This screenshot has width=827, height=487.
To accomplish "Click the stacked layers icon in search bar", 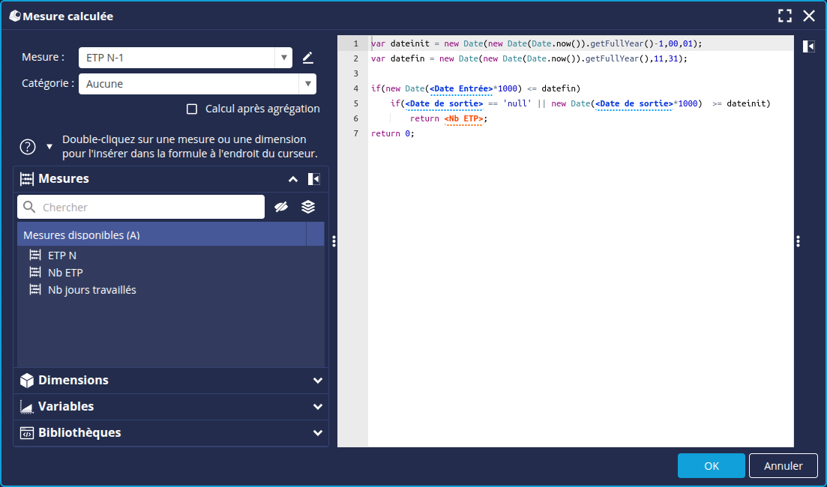I will (x=308, y=208).
